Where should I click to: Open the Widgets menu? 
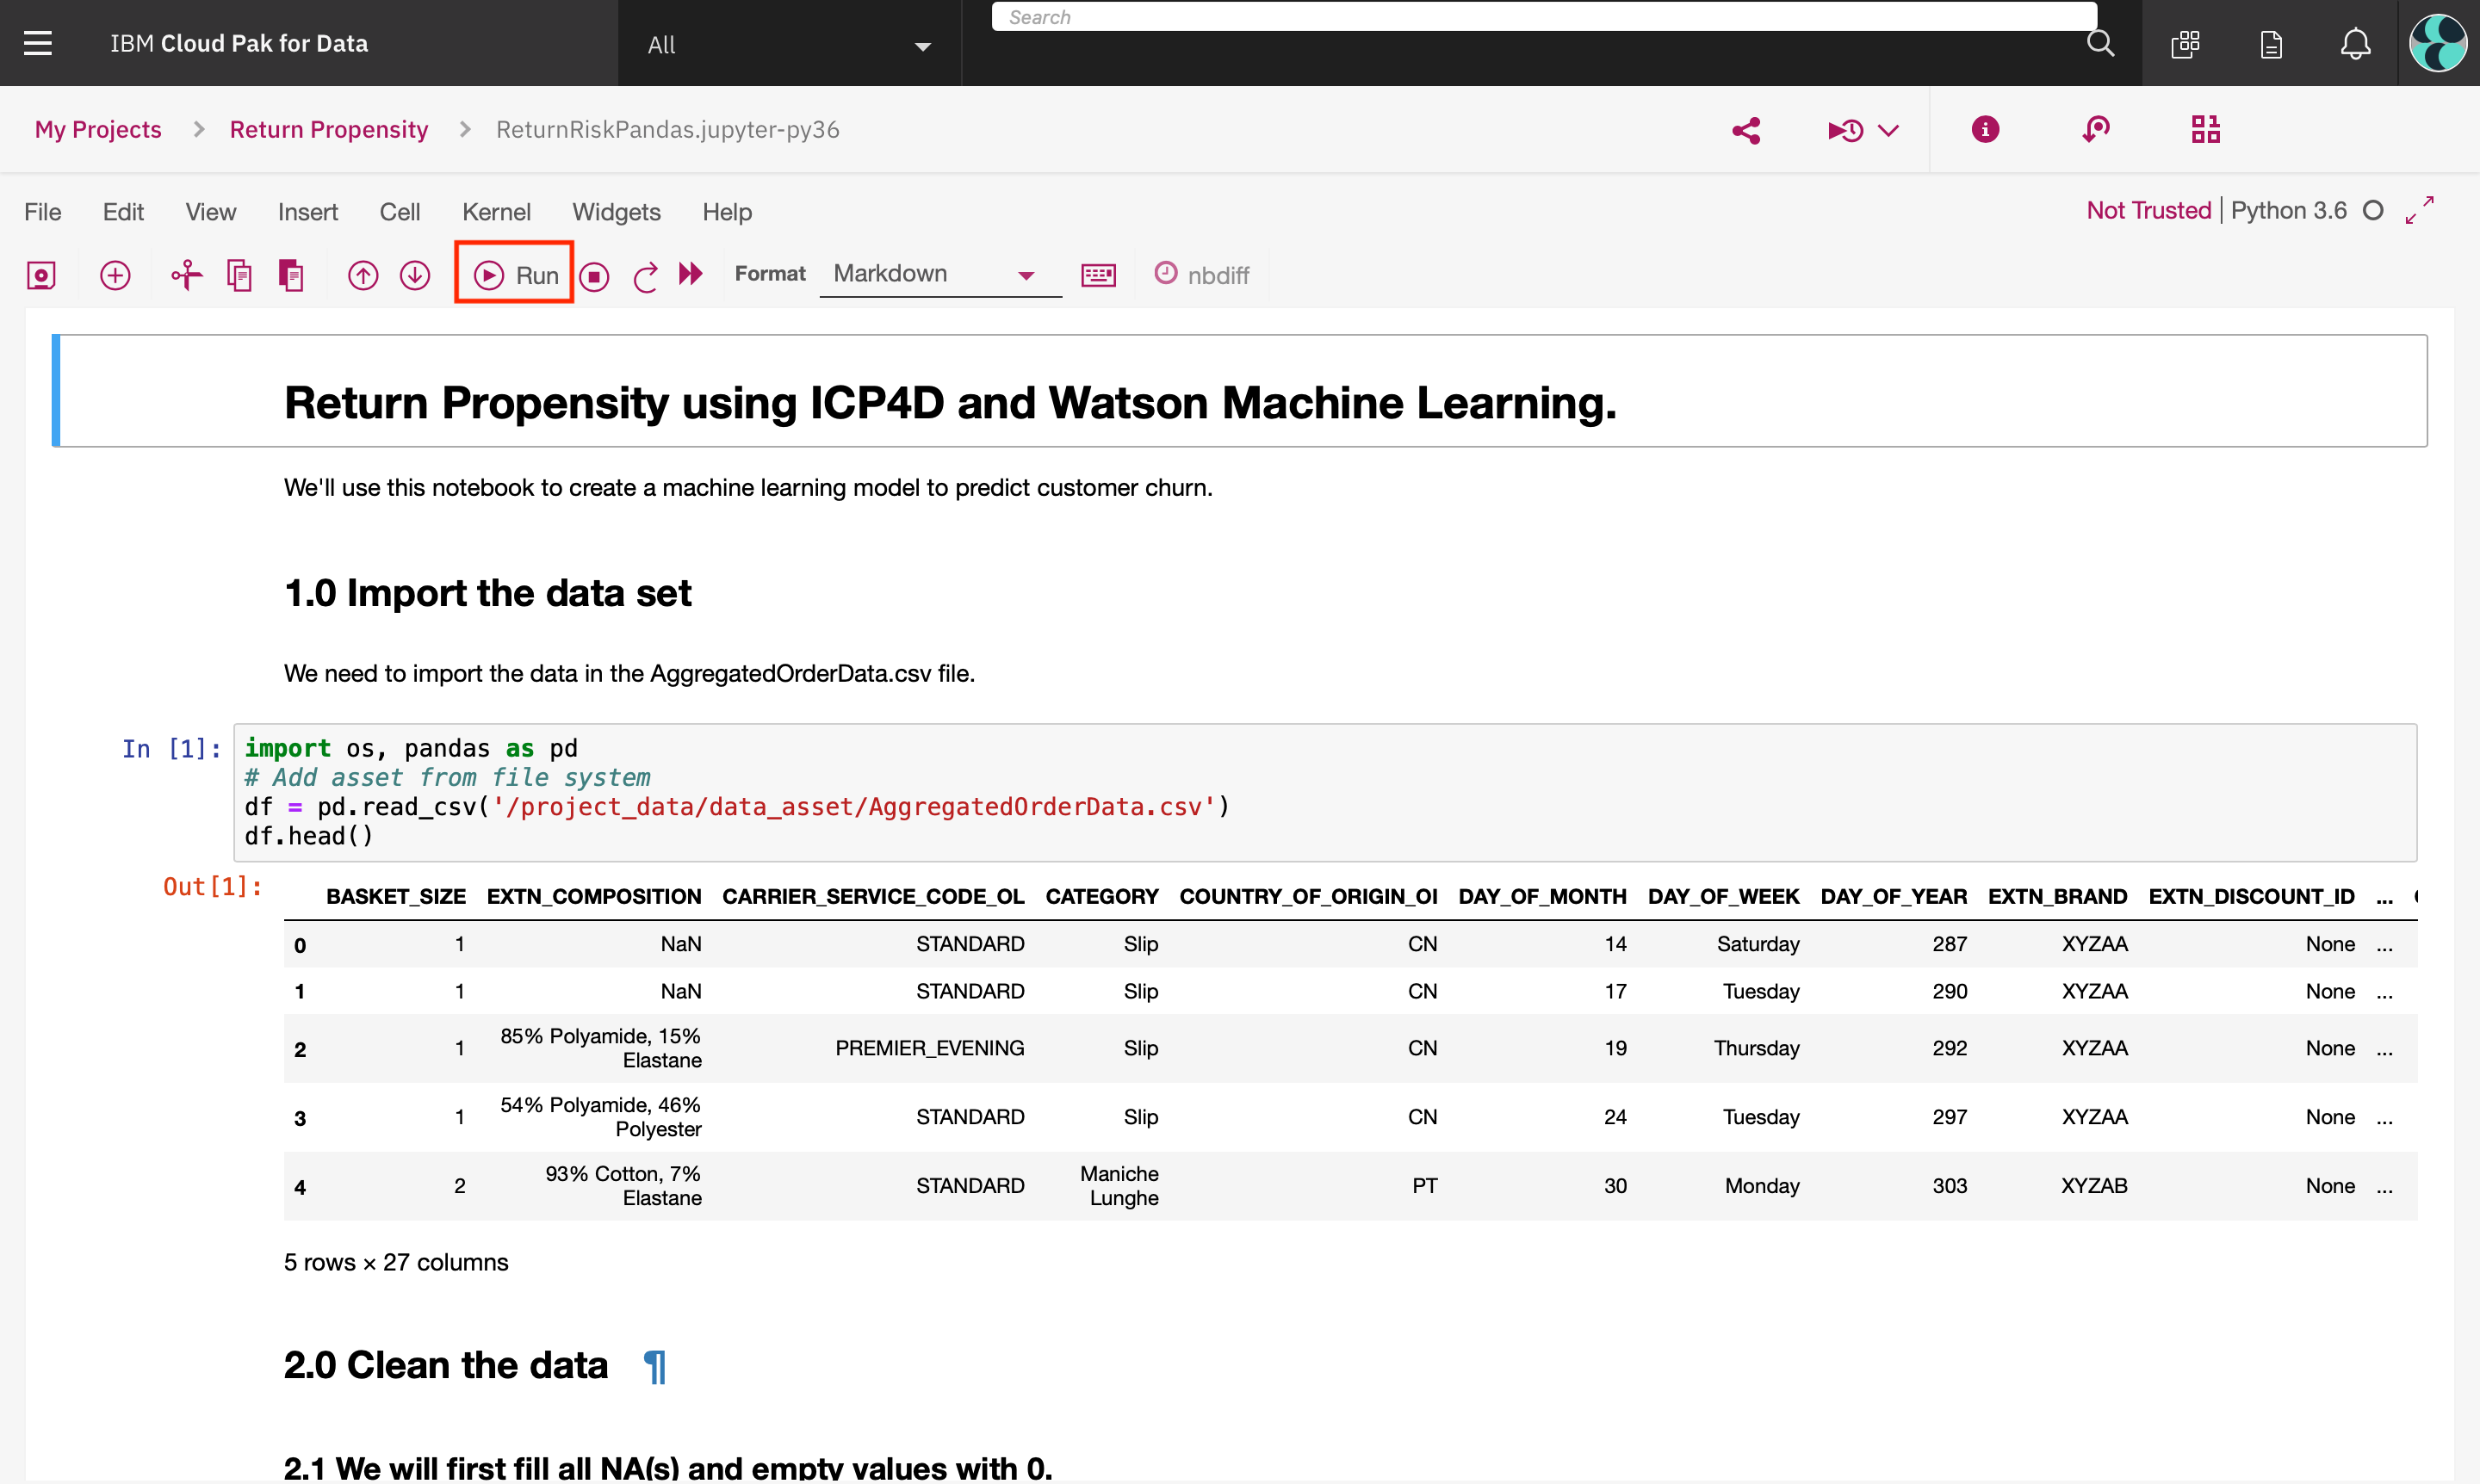(615, 212)
